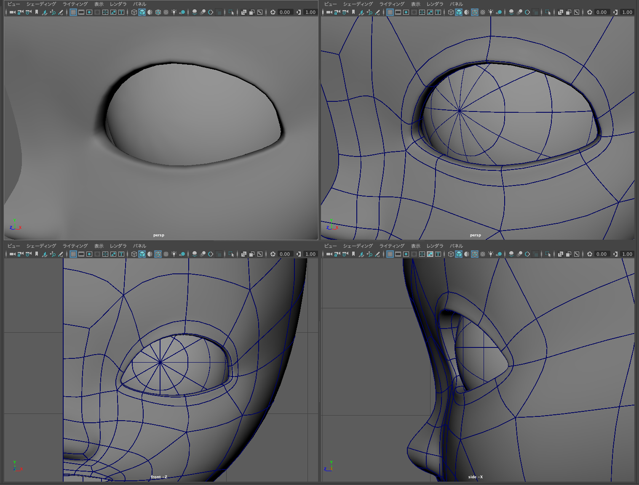The height and width of the screenshot is (485, 639).
Task: Click Select Camera icon in front -Z panel
Action: point(12,254)
